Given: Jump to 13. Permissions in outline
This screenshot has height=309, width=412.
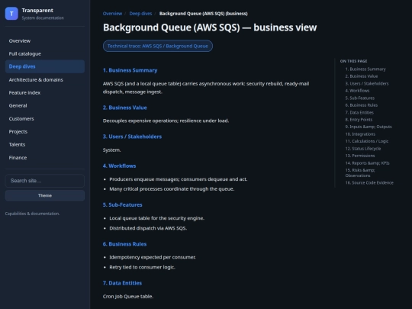Looking at the screenshot, I should pos(360,156).
